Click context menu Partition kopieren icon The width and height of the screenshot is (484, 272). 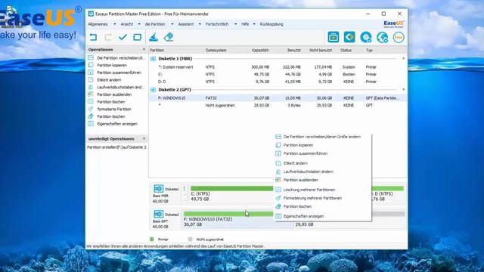coord(278,145)
